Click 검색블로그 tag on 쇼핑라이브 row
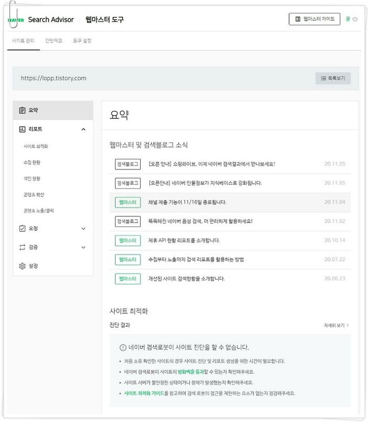The image size is (368, 423). pyautogui.click(x=128, y=164)
